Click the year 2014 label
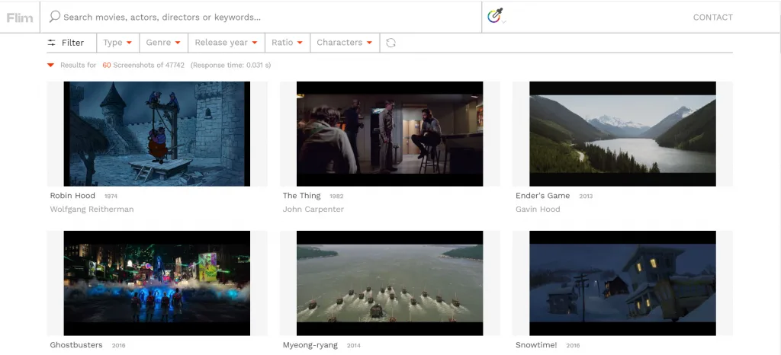Viewport: 781px width, 355px height. point(354,346)
